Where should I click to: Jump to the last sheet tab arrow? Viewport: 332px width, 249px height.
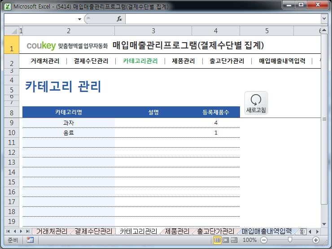pos(27,231)
